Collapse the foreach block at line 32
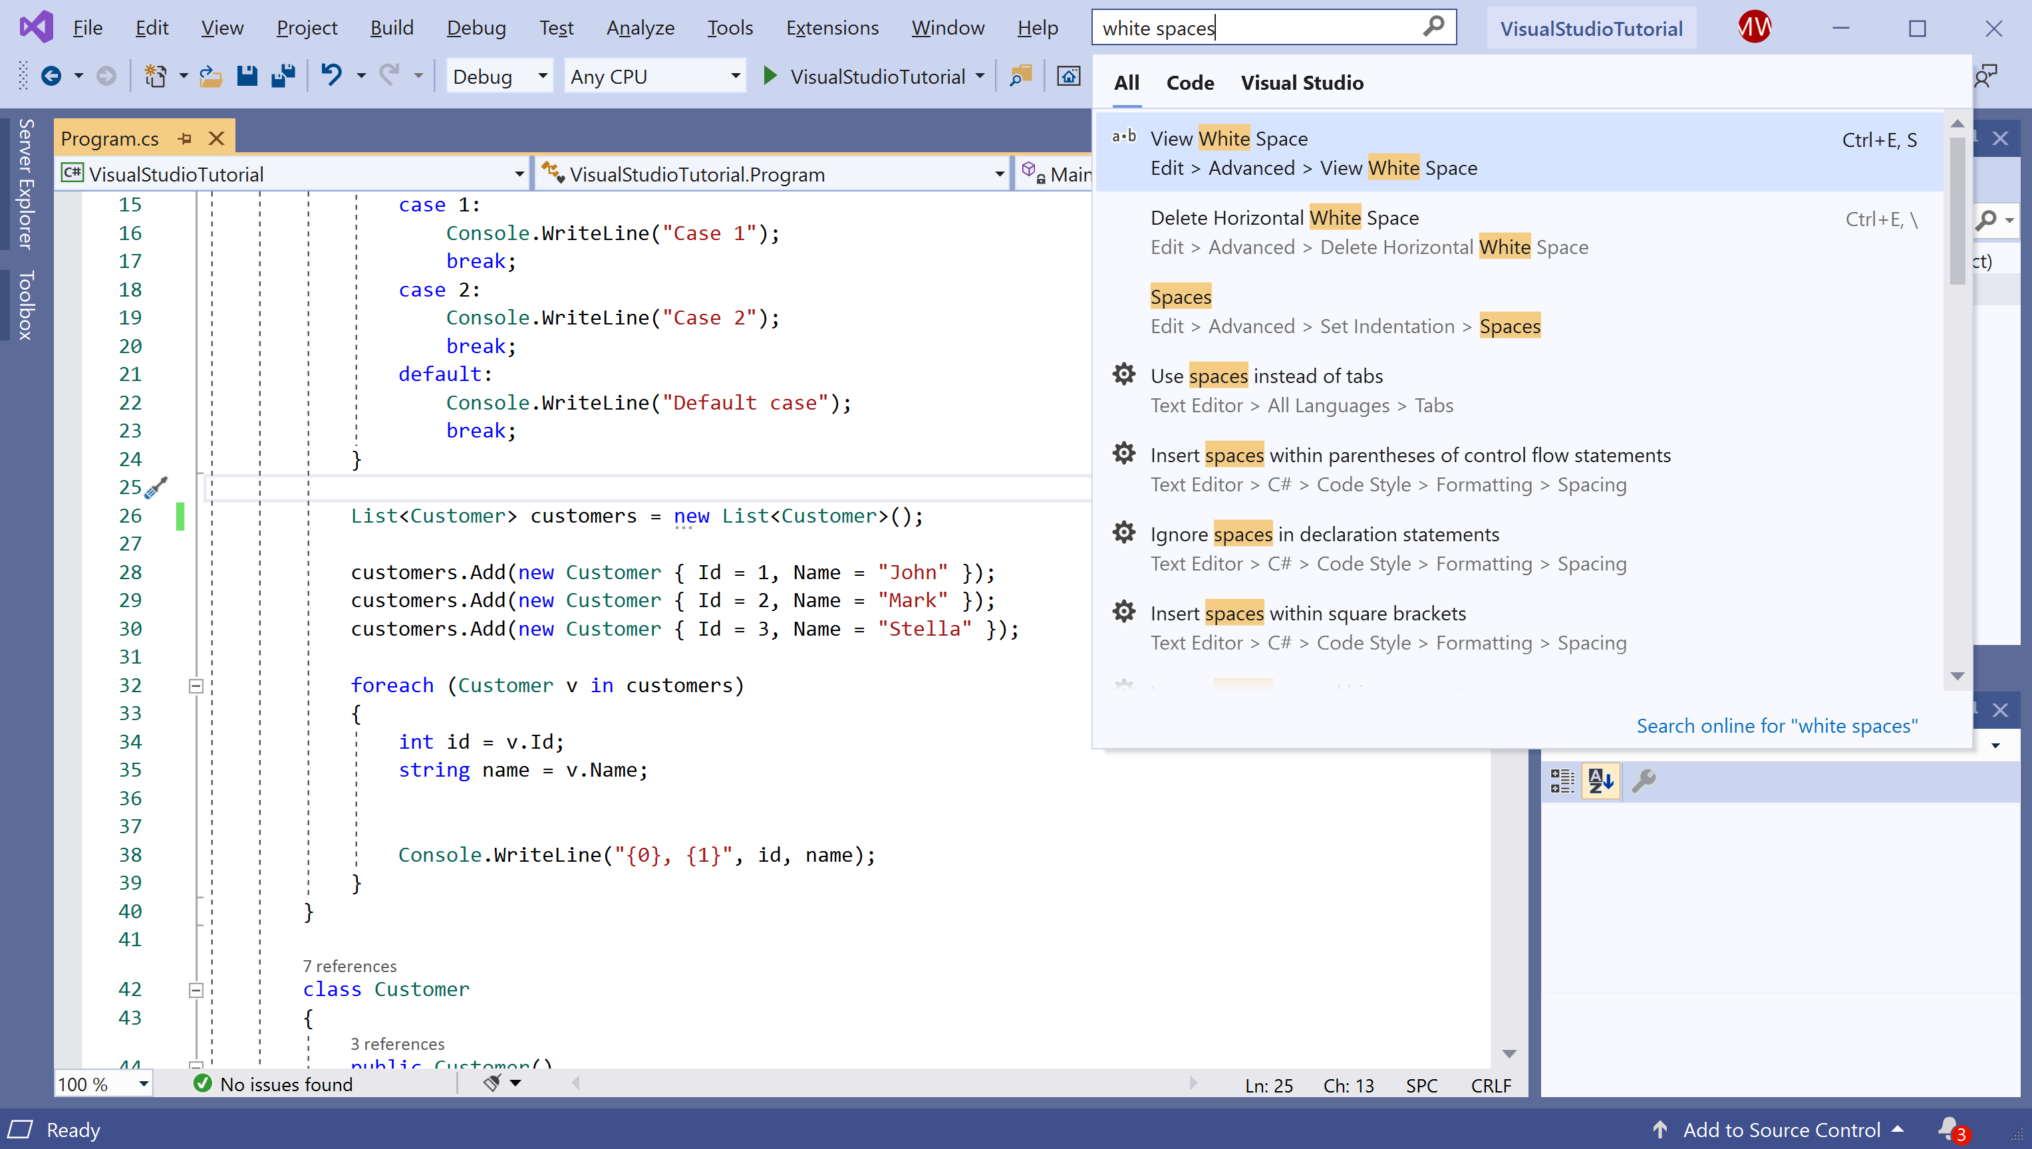Viewport: 2032px width, 1149px height. point(196,686)
